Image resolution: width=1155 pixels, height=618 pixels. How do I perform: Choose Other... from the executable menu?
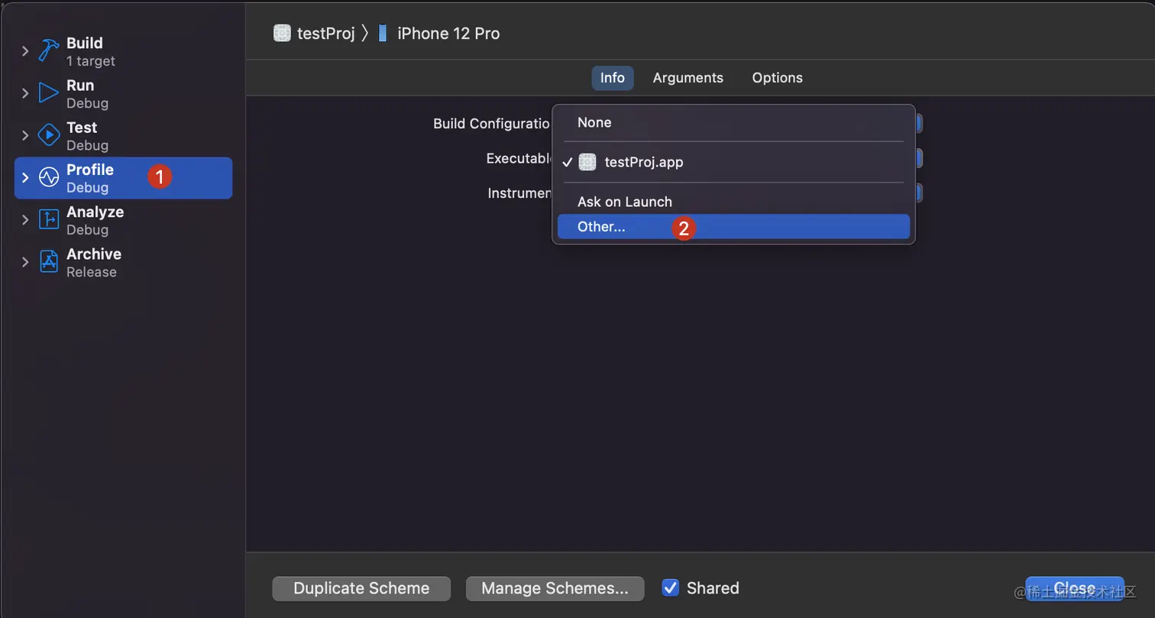(x=733, y=227)
